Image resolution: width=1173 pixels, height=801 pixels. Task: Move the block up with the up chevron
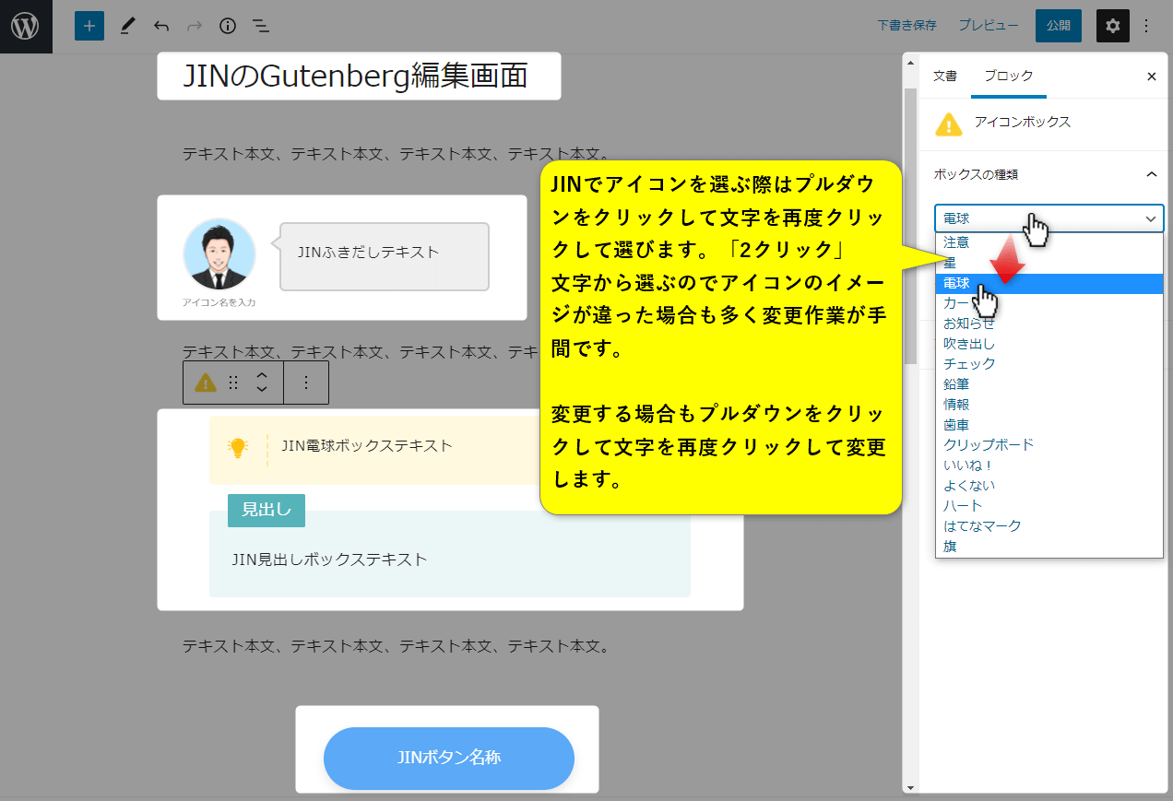pos(262,375)
